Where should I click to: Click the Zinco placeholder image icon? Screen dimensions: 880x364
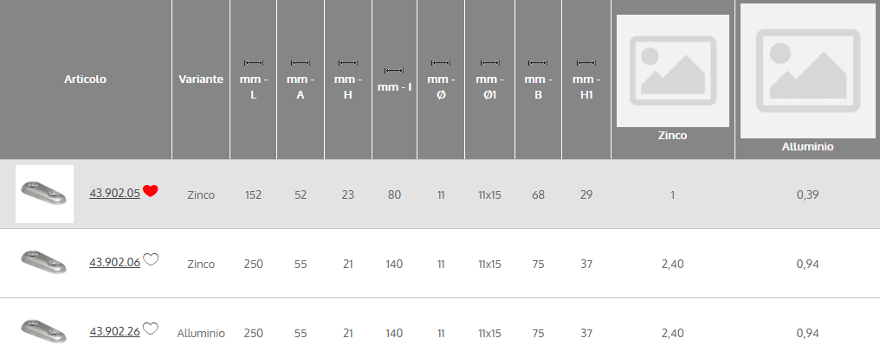672,71
